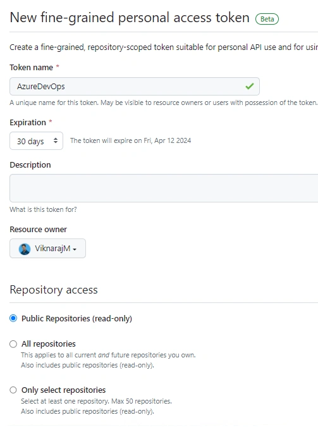Click the ViknarajM avatar image
This screenshot has height=427, width=318.
click(25, 249)
